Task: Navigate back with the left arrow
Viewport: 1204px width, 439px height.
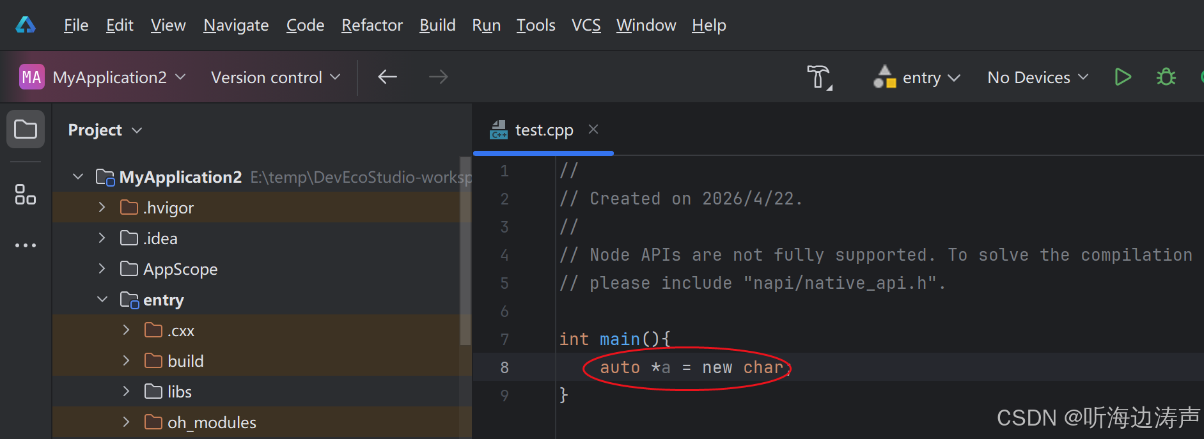Action: click(x=387, y=77)
